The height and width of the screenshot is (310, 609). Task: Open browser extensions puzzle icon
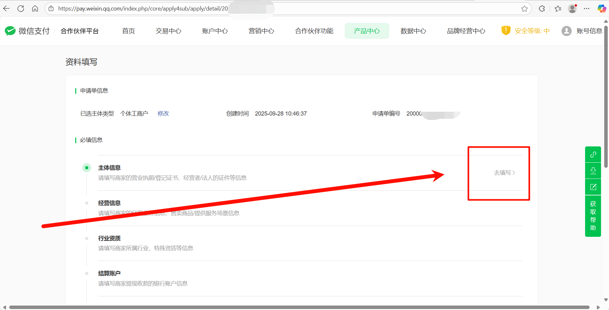tap(542, 9)
